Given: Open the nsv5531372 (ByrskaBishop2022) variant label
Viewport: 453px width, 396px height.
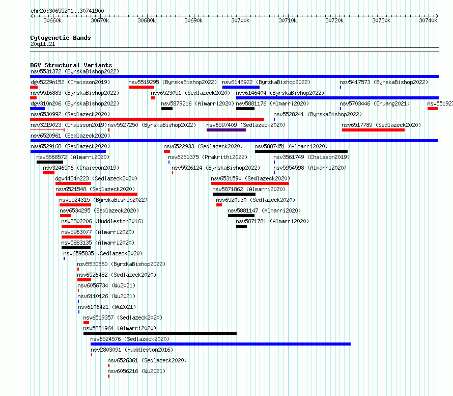Looking at the screenshot, I should point(74,71).
